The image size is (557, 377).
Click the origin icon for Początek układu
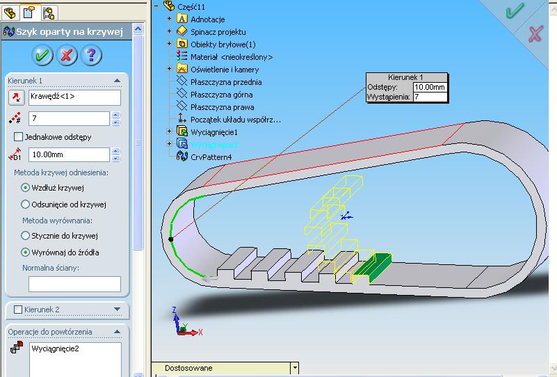(x=182, y=118)
